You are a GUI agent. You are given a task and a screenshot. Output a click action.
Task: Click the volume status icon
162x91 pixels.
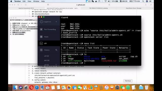[109, 1]
